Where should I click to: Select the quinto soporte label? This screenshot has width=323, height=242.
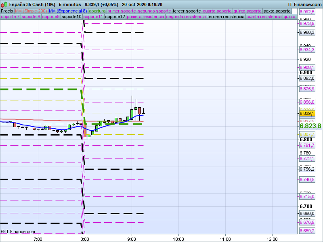(247, 11)
